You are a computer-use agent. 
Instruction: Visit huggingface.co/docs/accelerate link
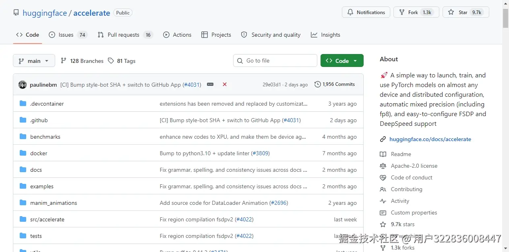(430, 139)
